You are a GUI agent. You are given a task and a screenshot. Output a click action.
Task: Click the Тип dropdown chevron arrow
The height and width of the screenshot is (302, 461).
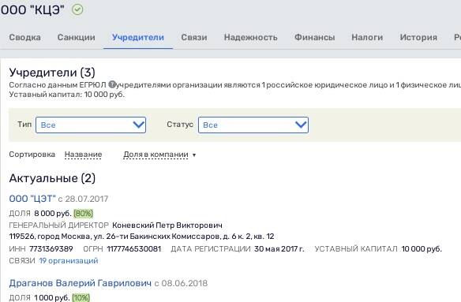pyautogui.click(x=138, y=125)
